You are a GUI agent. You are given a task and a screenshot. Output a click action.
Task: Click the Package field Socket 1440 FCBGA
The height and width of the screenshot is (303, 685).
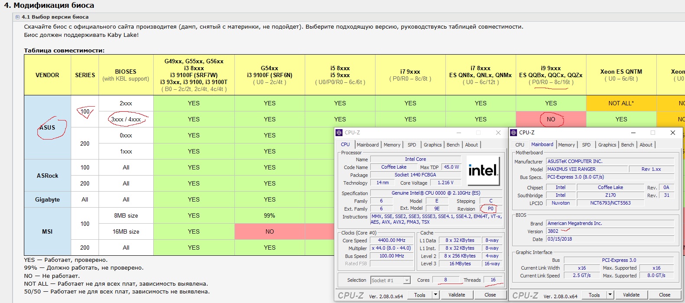coord(415,175)
